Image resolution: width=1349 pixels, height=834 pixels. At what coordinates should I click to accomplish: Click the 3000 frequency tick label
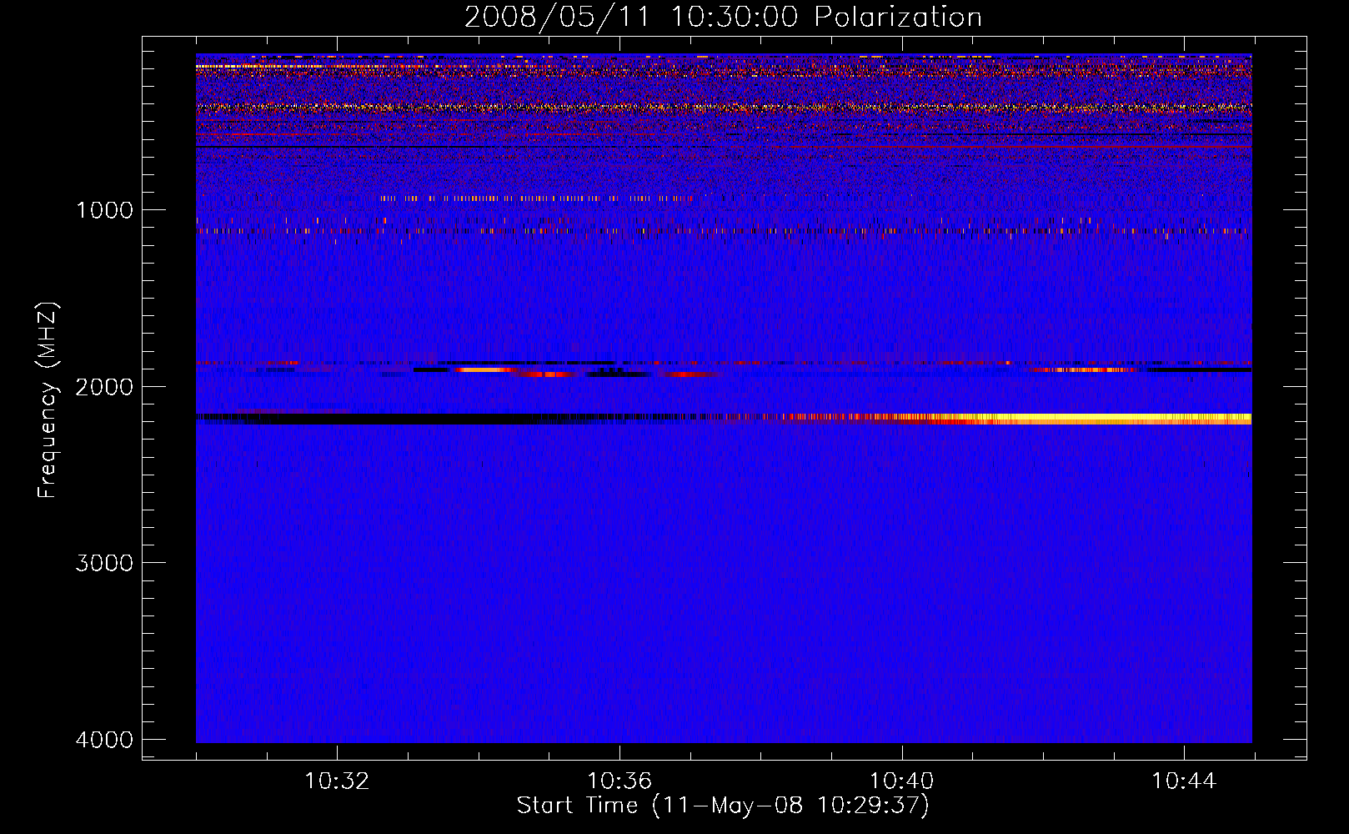tap(104, 563)
